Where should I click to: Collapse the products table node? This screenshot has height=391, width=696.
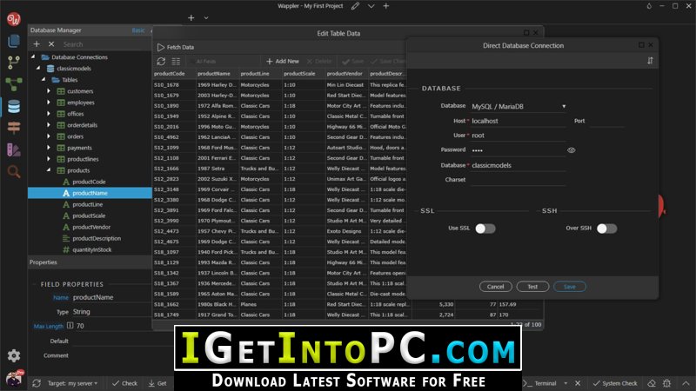[49, 170]
